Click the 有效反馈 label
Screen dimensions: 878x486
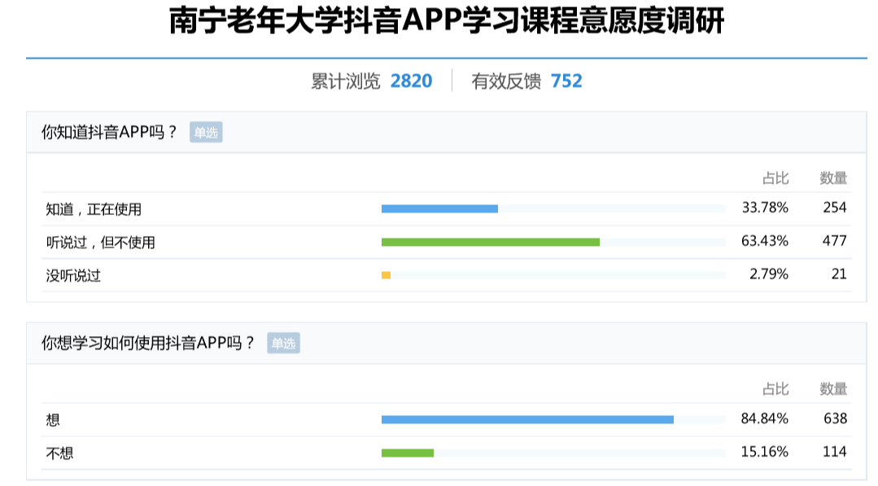506,81
